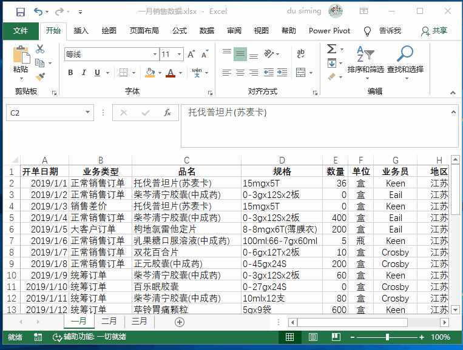Click the Save icon in title bar
The height and width of the screenshot is (350, 463).
pyautogui.click(x=20, y=12)
